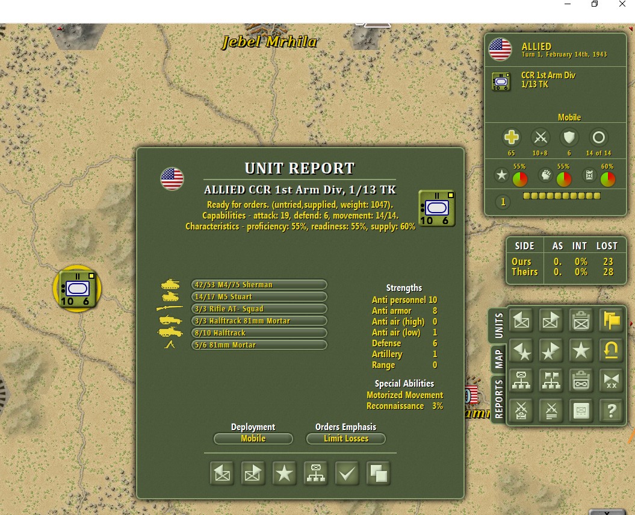Screen dimensions: 635x515
Task: Click the yellow plus health icon
Action: click(512, 137)
